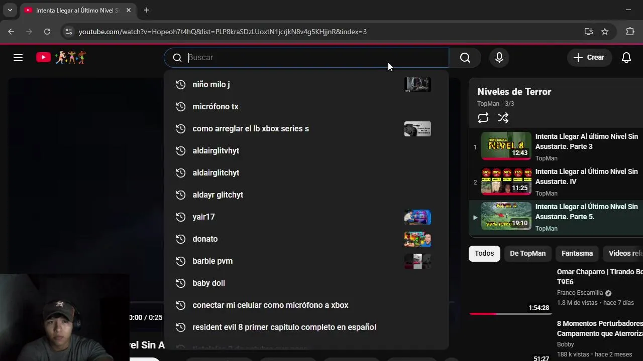Click NIVEL 8 thumbnail with 12:43 duration
This screenshot has height=361, width=643.
[506, 146]
